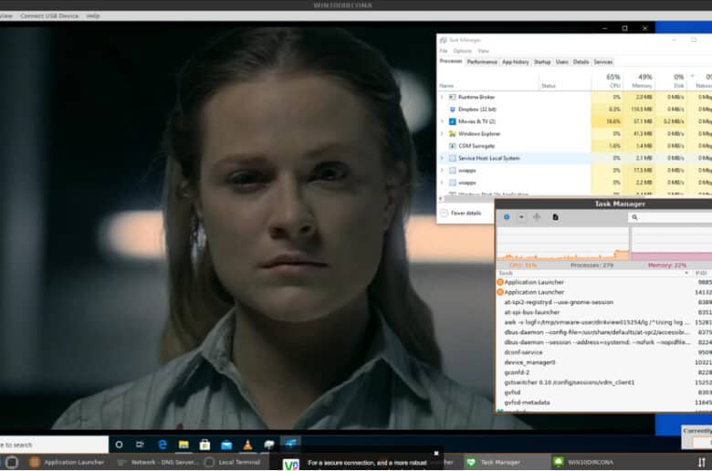Sort processes by CPU column
The width and height of the screenshot is (712, 471).
(x=607, y=81)
